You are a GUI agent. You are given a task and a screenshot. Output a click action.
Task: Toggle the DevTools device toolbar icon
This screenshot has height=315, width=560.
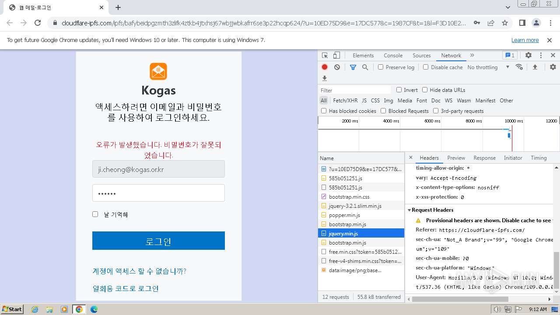tap(336, 56)
